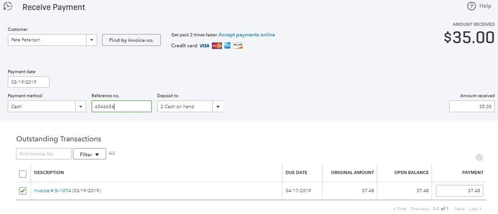Focus the Find Invoice No. search box

tap(43, 154)
